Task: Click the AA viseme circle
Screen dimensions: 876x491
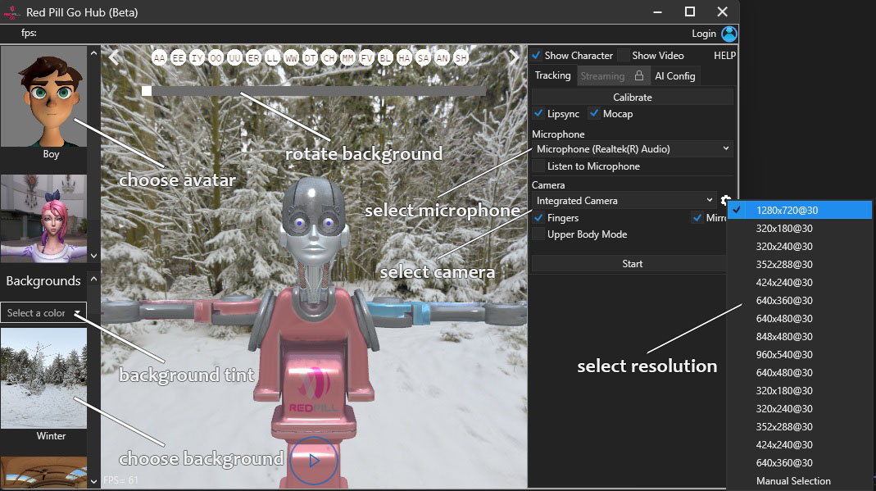Action: [x=160, y=57]
